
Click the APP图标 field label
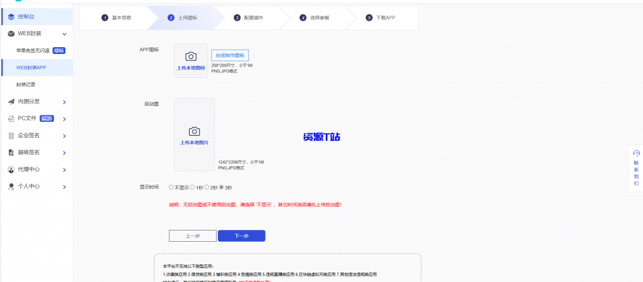click(149, 50)
